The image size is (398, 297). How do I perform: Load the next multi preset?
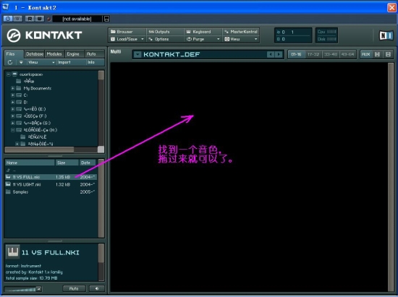click(x=279, y=54)
